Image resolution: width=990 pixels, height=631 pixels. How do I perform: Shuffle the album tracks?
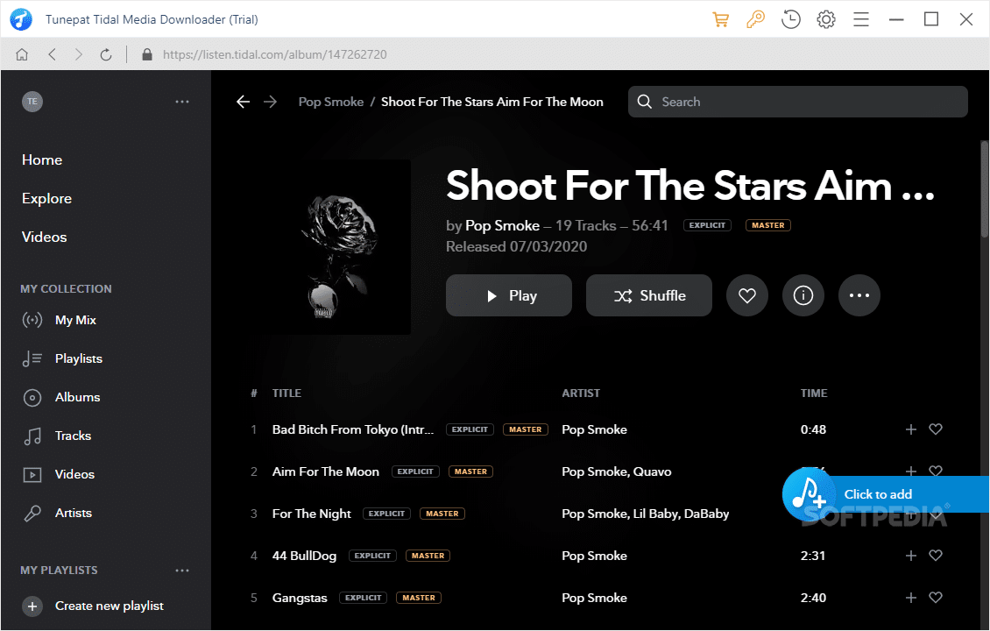tap(648, 296)
